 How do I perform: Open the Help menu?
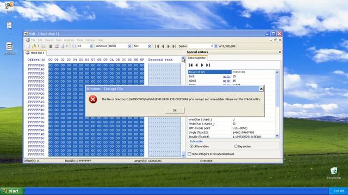coord(100,40)
